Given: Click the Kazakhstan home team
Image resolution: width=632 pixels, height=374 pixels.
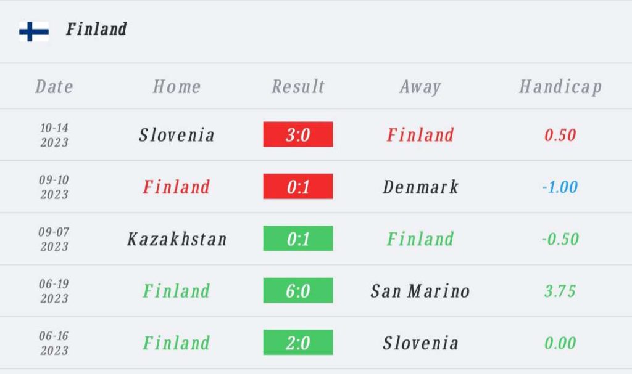Looking at the screenshot, I should pos(177,238).
